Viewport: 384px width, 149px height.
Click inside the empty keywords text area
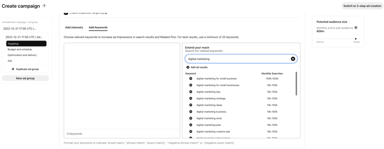(x=122, y=86)
